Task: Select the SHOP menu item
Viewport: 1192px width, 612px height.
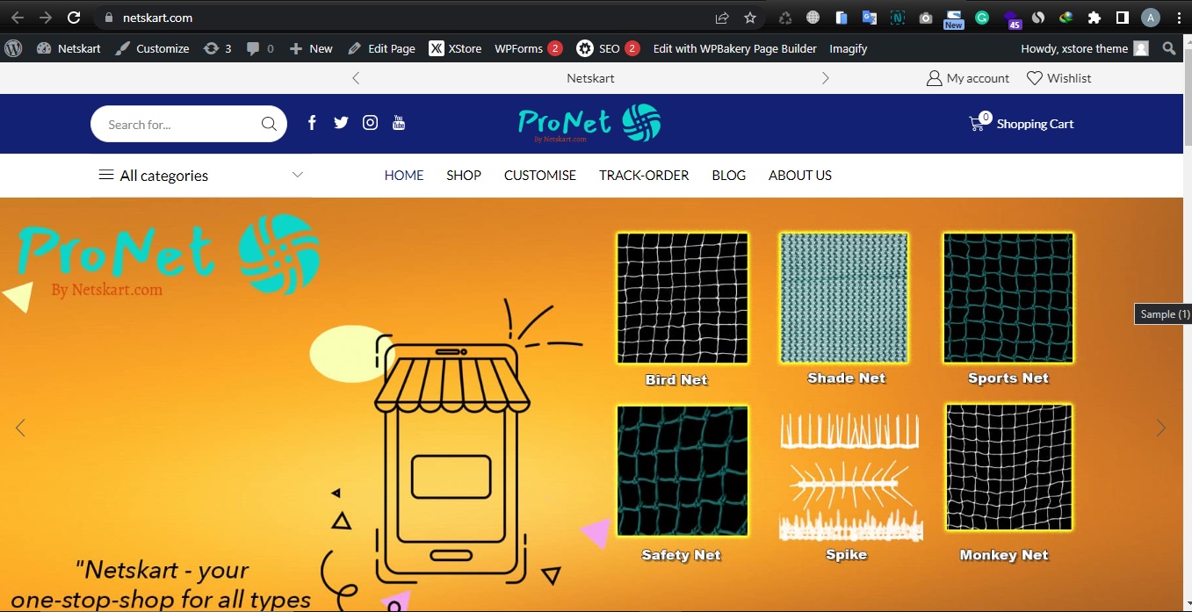Action: point(464,176)
